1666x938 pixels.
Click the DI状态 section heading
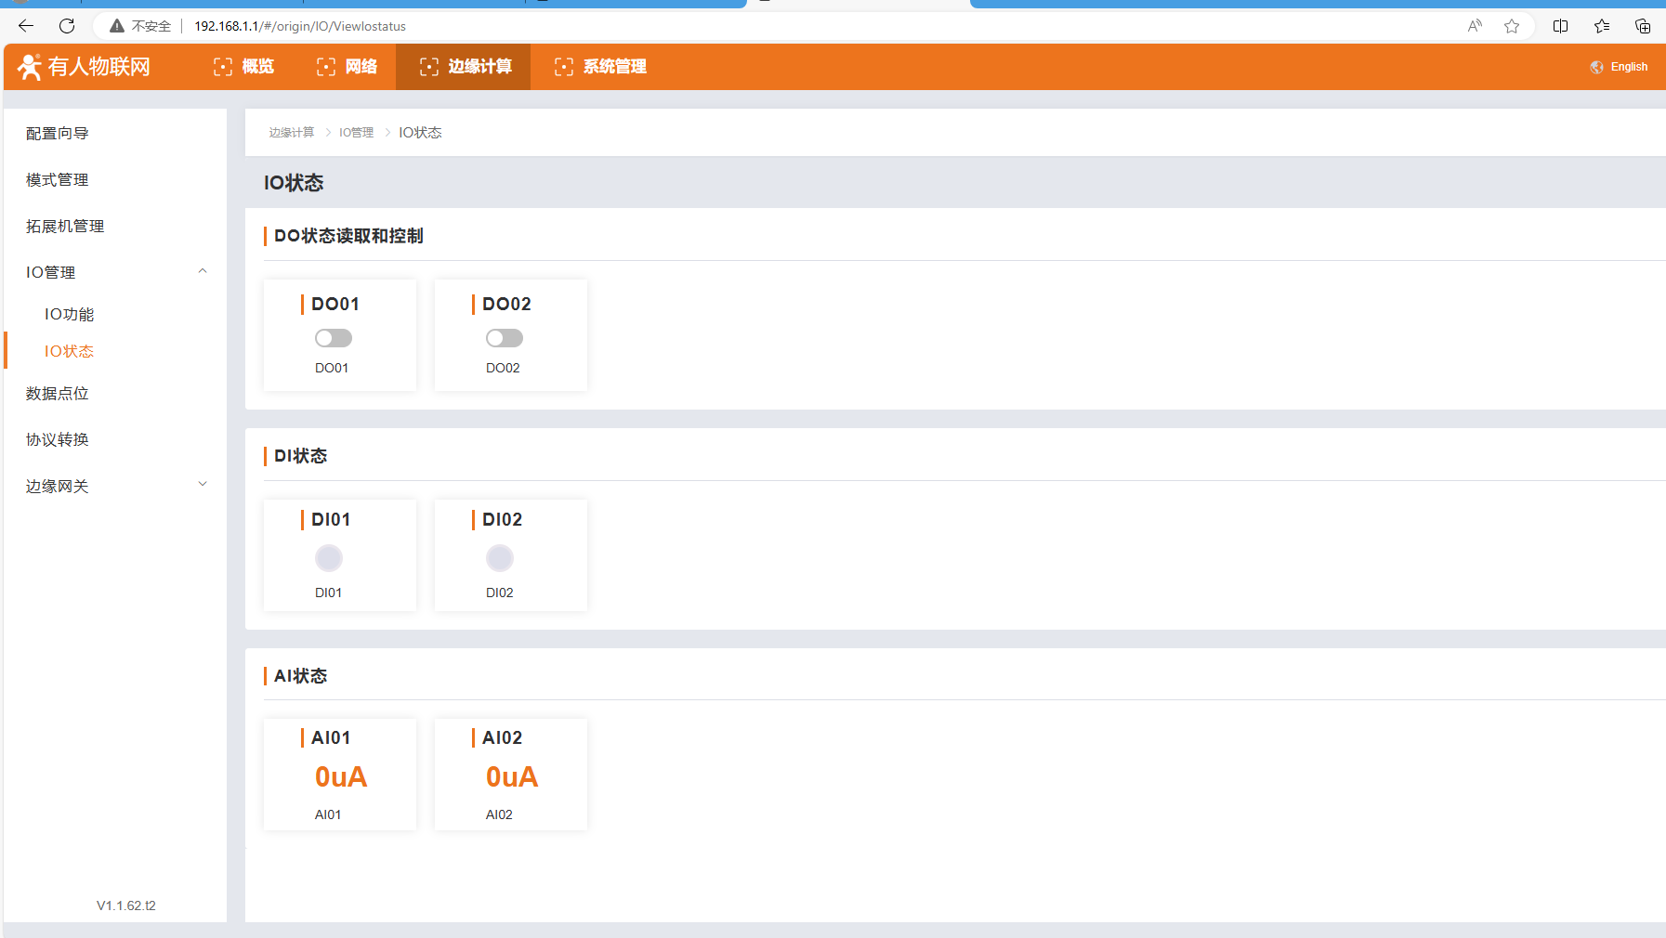click(300, 456)
